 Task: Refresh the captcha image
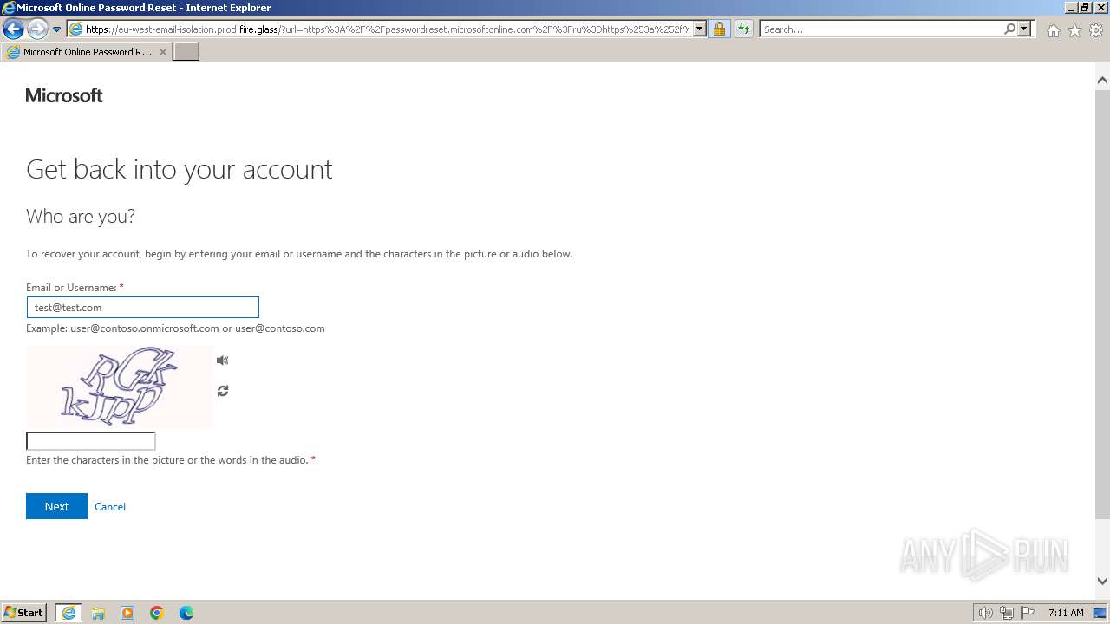[223, 391]
